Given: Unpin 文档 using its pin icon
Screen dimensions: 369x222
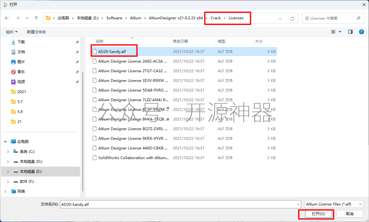Looking at the screenshot, I should [77, 52].
